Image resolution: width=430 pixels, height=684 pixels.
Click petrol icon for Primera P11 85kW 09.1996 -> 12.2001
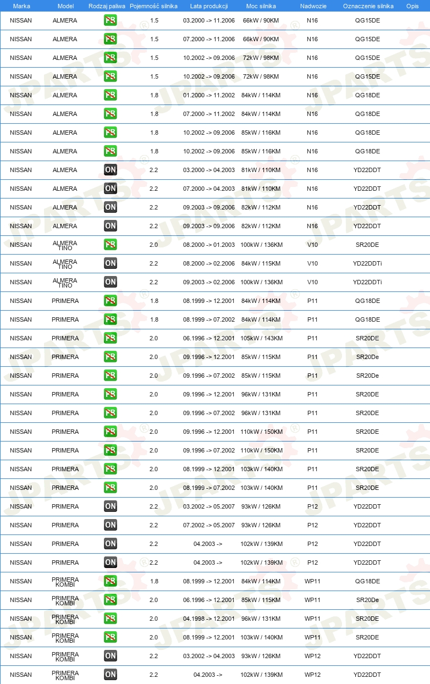(111, 357)
